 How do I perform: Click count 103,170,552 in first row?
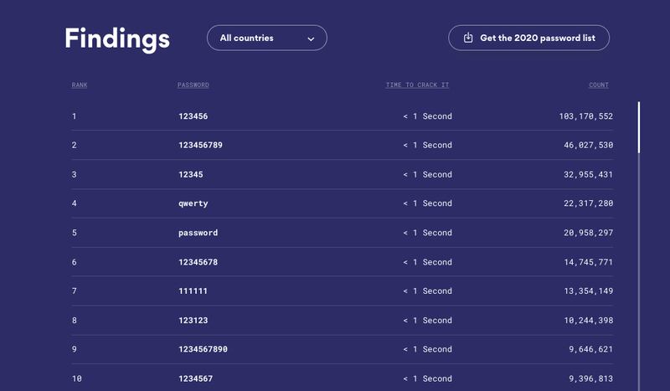pos(585,116)
